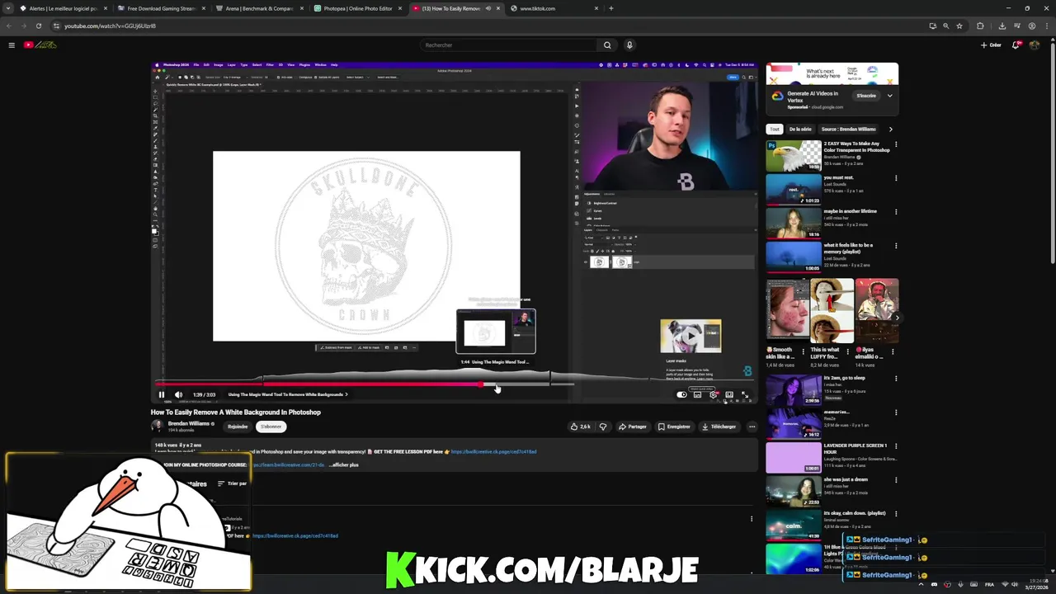Select 'Source : Brendan Williams' chip
This screenshot has width=1056, height=594.
pyautogui.click(x=848, y=129)
